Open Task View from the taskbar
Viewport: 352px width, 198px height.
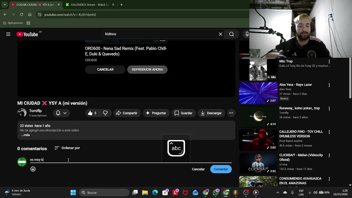coord(135,193)
